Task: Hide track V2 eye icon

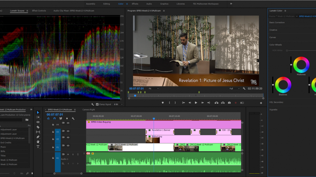Action: pyautogui.click(x=68, y=137)
